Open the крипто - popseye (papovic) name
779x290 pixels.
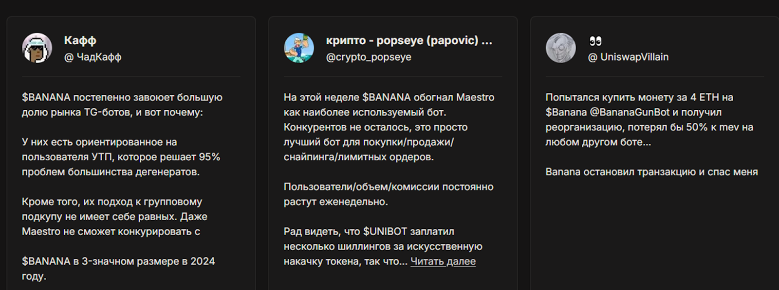(408, 40)
